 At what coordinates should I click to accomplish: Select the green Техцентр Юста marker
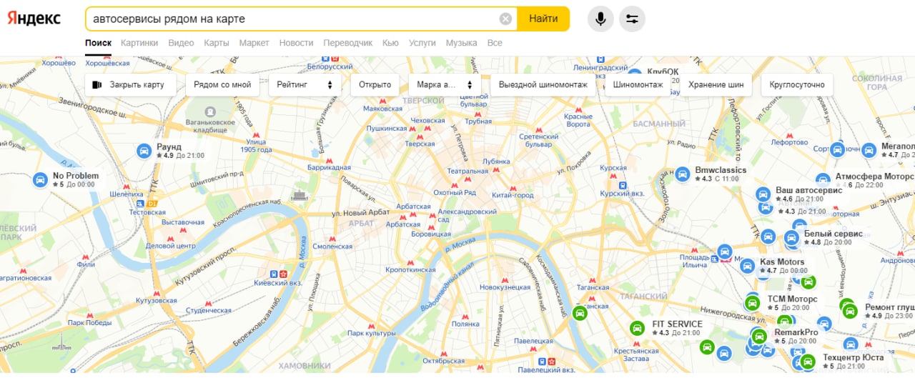click(807, 362)
